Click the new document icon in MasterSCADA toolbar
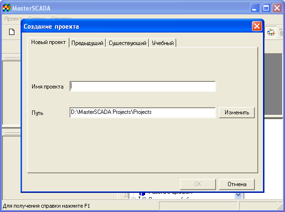 (12, 32)
